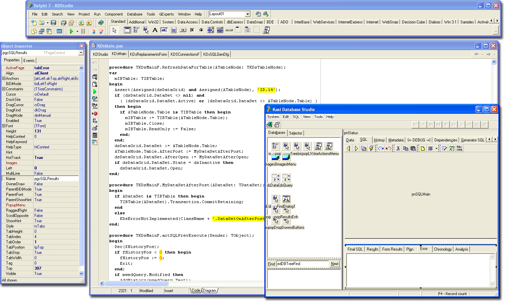The image size is (505, 302).
Task: Switch to the Metadata tab
Action: coord(396,140)
